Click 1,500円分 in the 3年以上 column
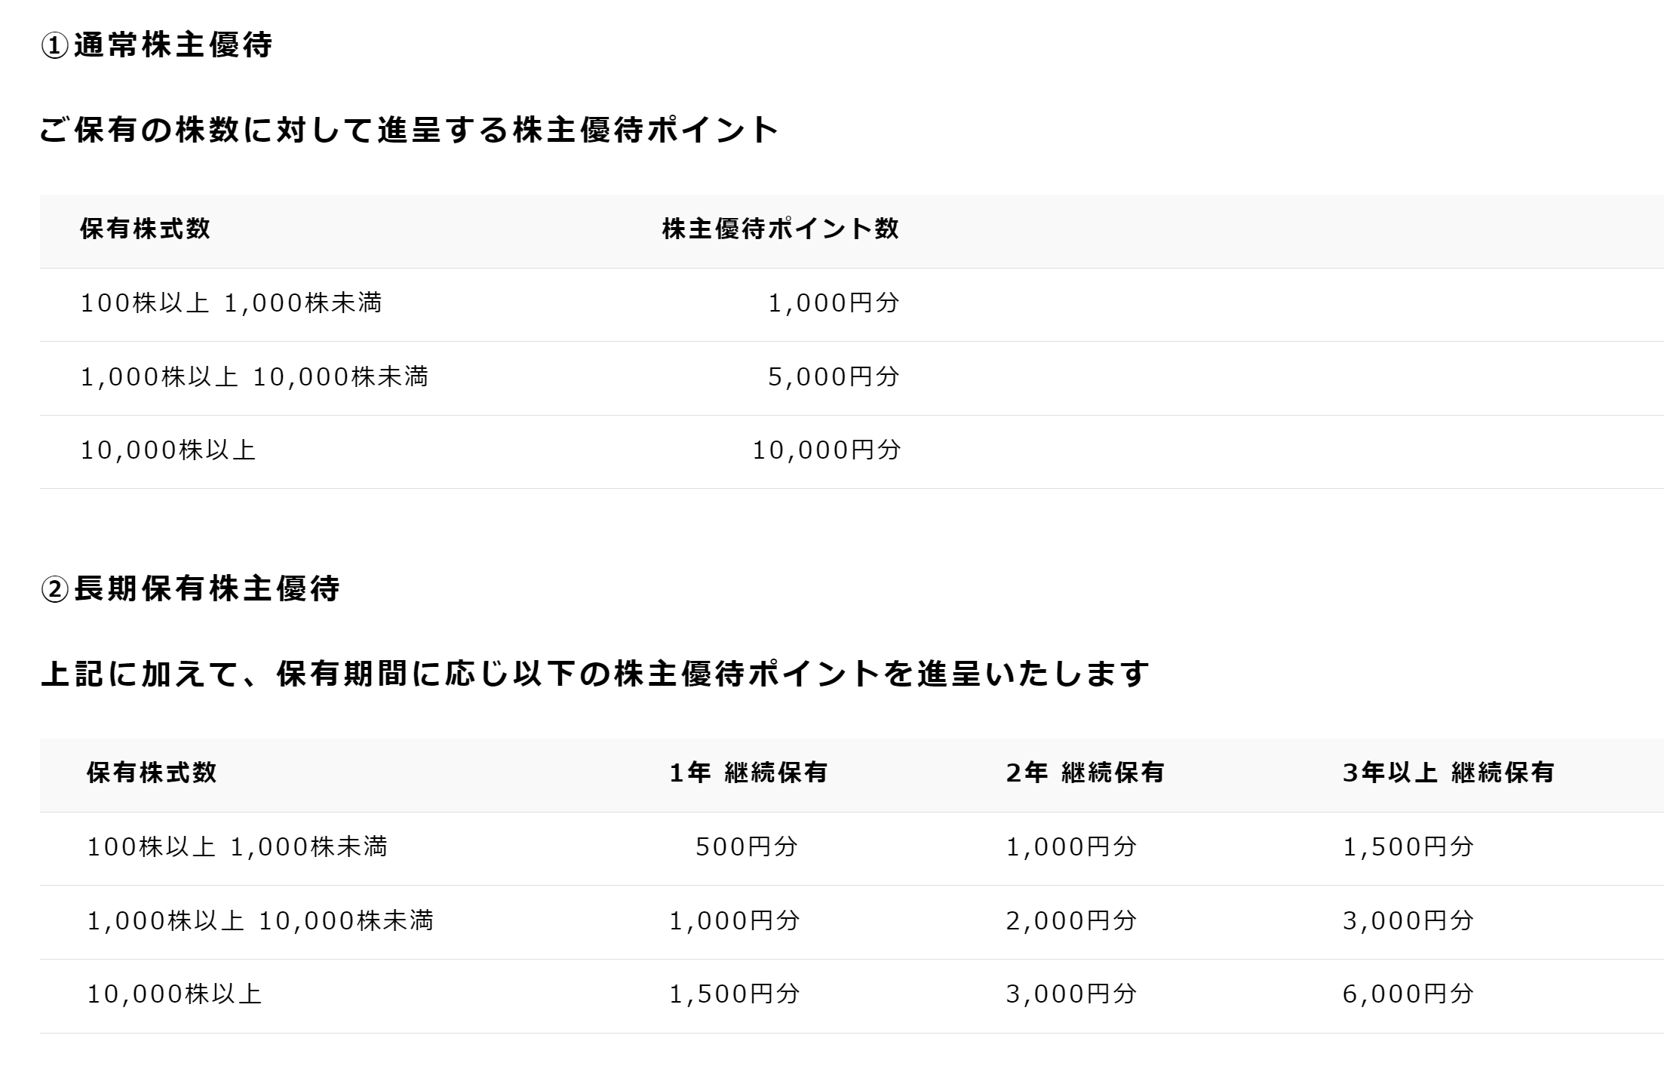Image resolution: width=1664 pixels, height=1069 pixels. tap(1408, 846)
